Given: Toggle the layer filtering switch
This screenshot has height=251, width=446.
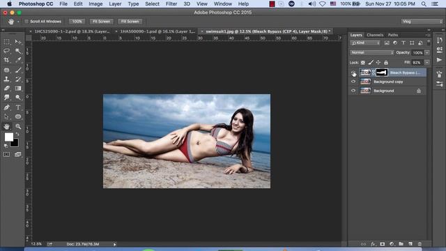Looking at the screenshot, I should click(x=429, y=43).
